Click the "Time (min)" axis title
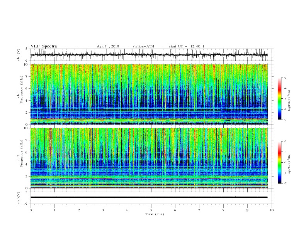This screenshot has height=236, width=306. coord(155,214)
